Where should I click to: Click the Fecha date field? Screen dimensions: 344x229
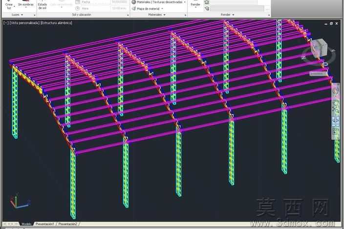point(118,2)
